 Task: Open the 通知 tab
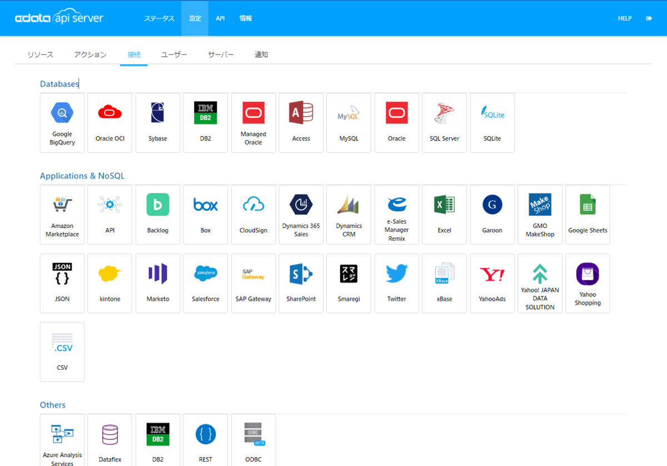point(261,54)
